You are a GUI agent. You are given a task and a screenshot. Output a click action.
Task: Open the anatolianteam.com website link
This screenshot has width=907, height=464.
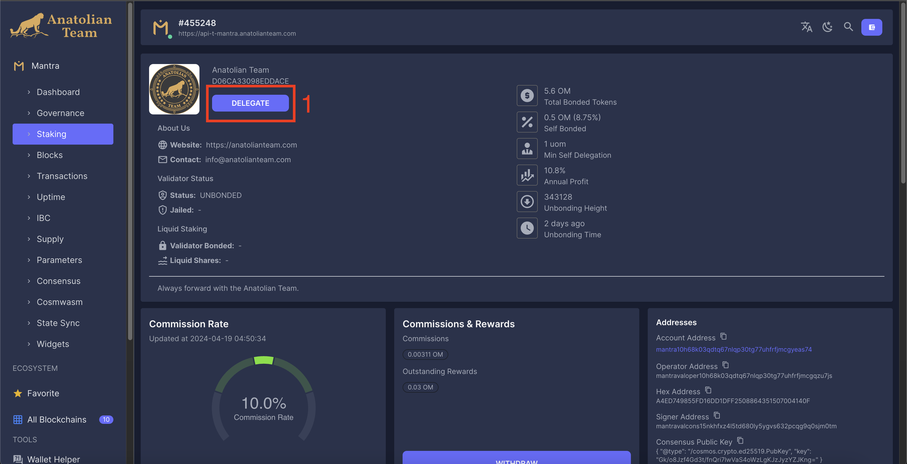(x=251, y=145)
